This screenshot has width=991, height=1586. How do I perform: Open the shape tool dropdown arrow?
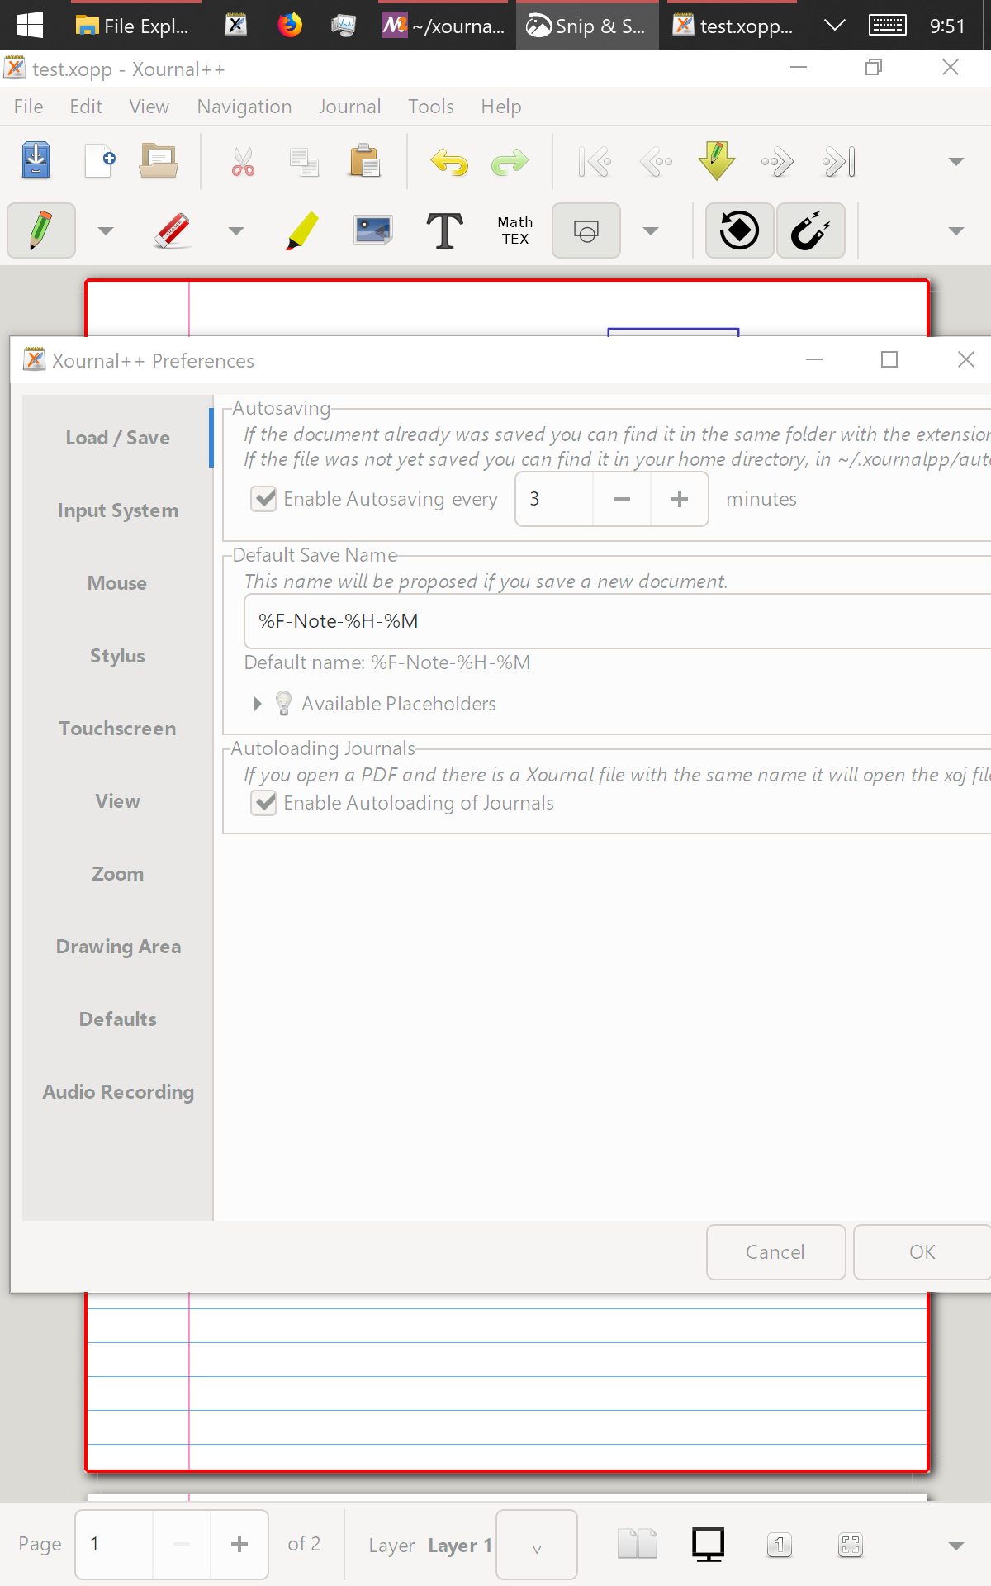(651, 231)
